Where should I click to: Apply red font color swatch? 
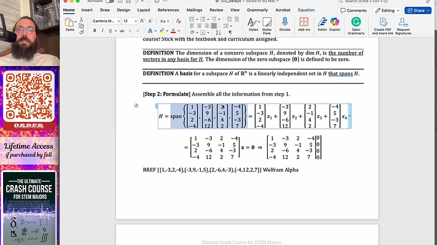(x=173, y=31)
